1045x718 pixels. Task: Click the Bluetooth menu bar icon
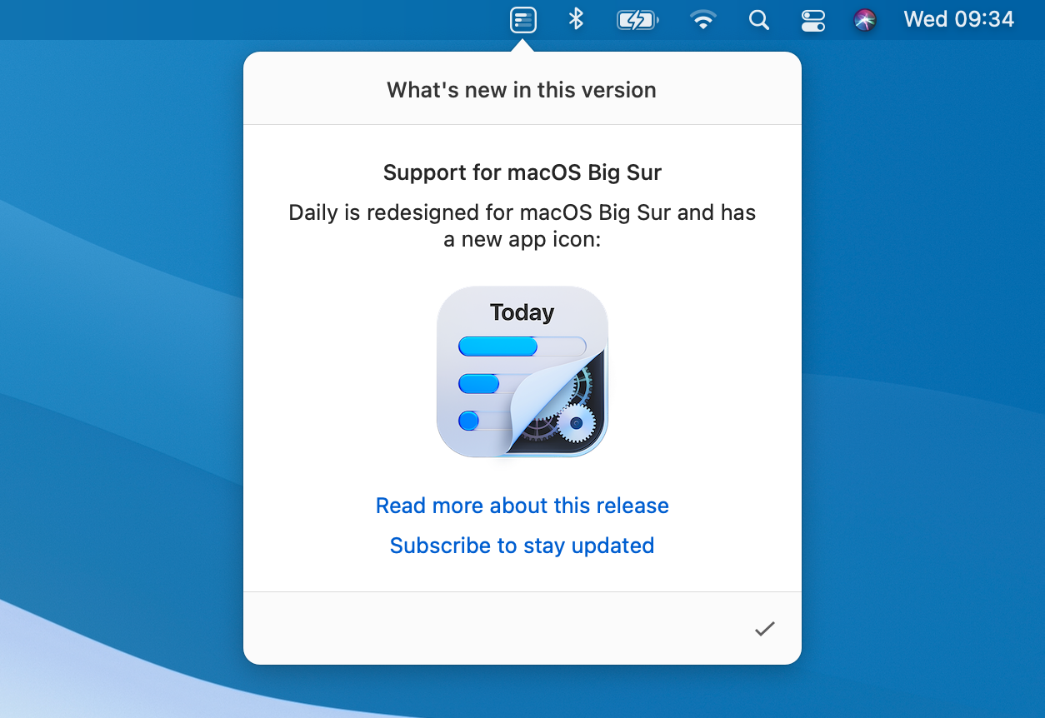click(x=576, y=19)
